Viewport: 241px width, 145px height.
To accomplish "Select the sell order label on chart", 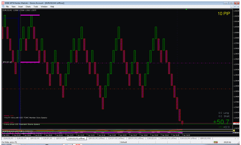I will point(7,62).
